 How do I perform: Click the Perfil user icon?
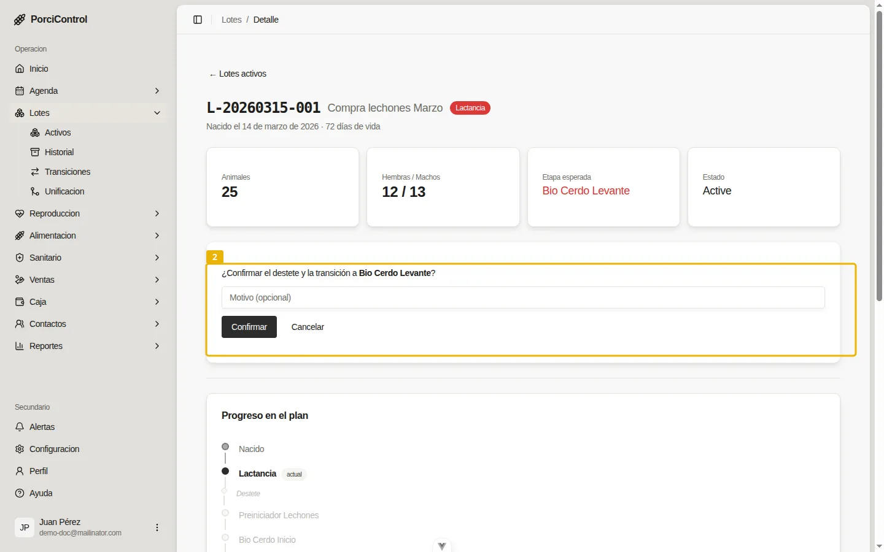coord(20,471)
